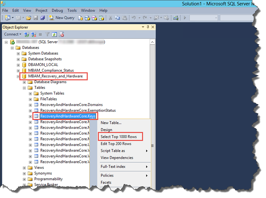Click the Start debugging play icon
266x198 pixels.
pyautogui.click(x=185, y=18)
